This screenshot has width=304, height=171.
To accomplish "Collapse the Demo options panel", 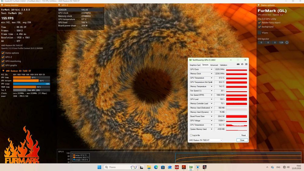I will pos(258,5).
